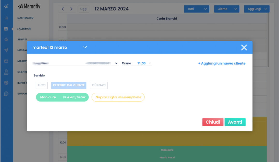Open the Giorno view dropdown
This screenshot has width=279, height=162.
point(226,9)
